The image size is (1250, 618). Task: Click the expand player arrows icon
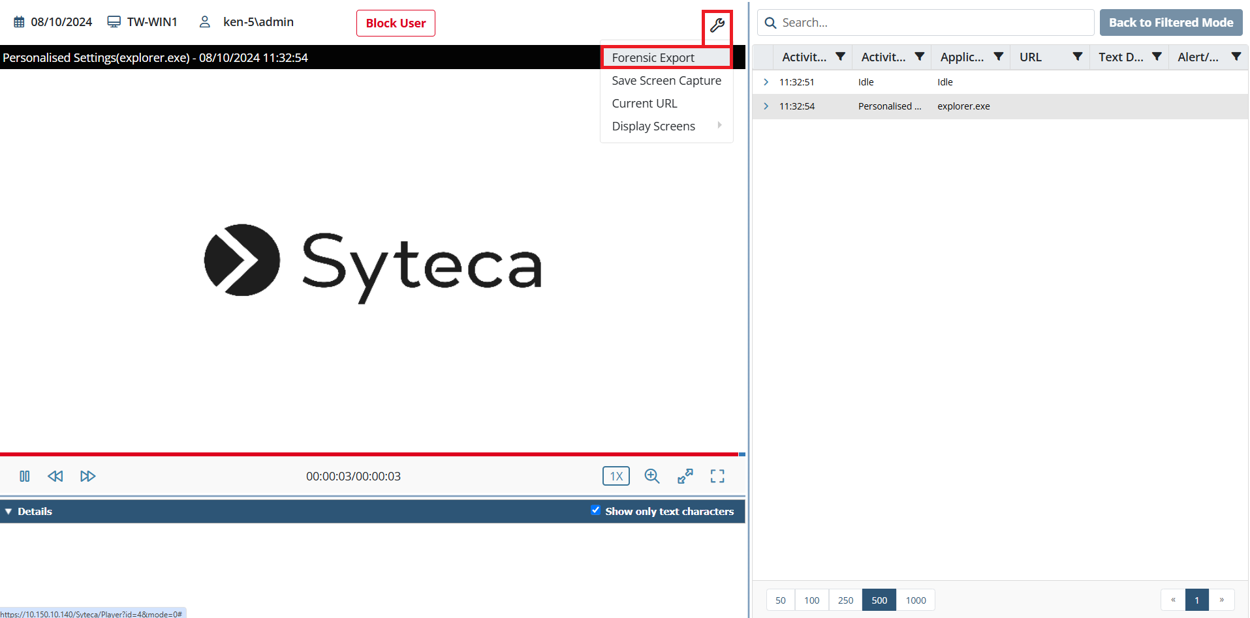click(x=685, y=476)
